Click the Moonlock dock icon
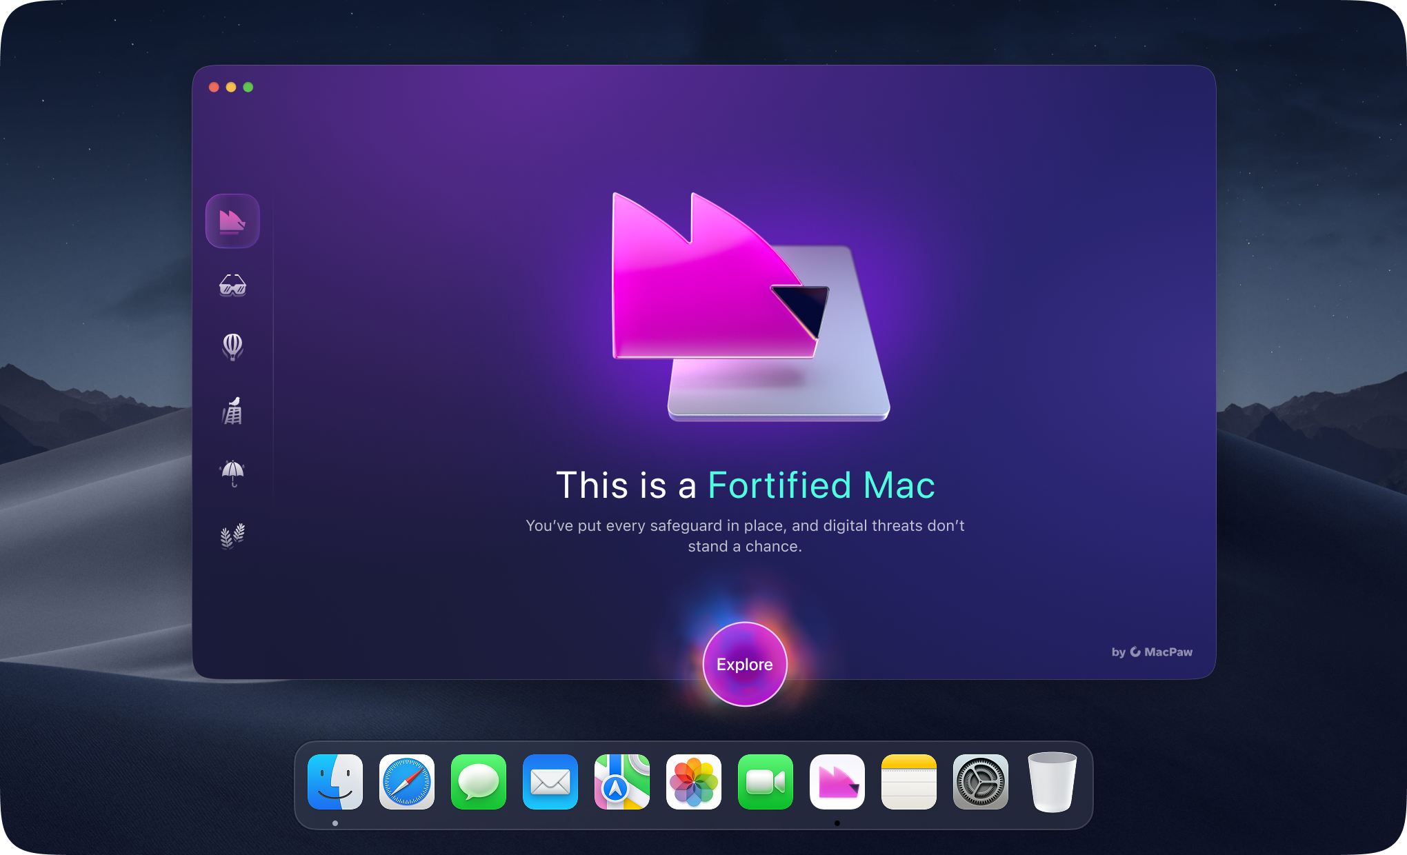The width and height of the screenshot is (1407, 855). coord(837,781)
